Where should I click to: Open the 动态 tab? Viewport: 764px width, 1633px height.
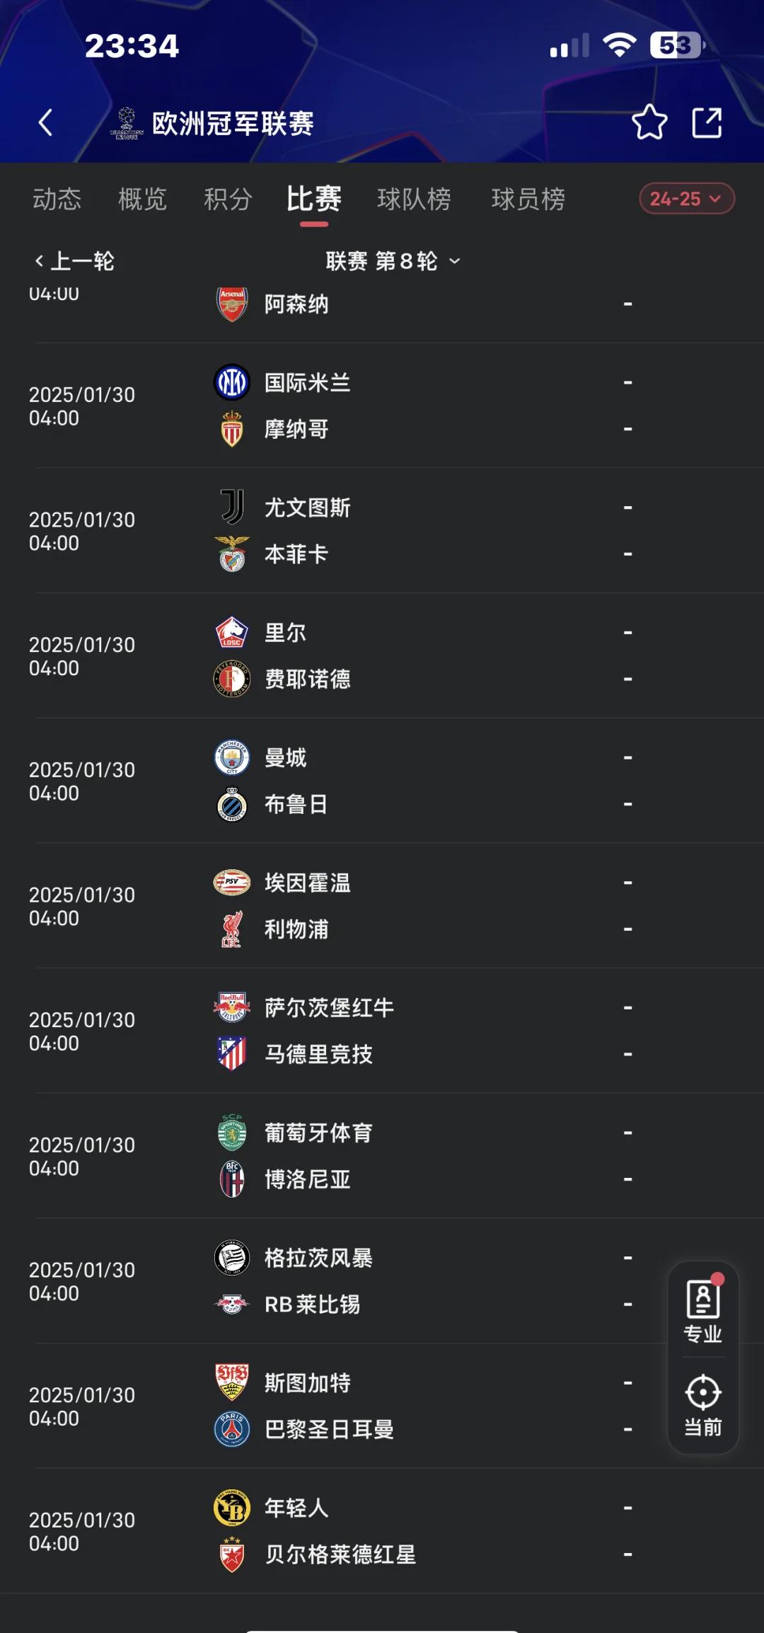coord(57,200)
